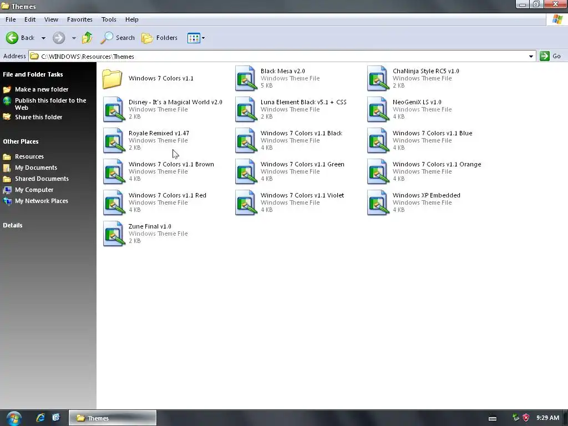Click the Themes taskbar button
This screenshot has width=568, height=426.
tap(113, 418)
